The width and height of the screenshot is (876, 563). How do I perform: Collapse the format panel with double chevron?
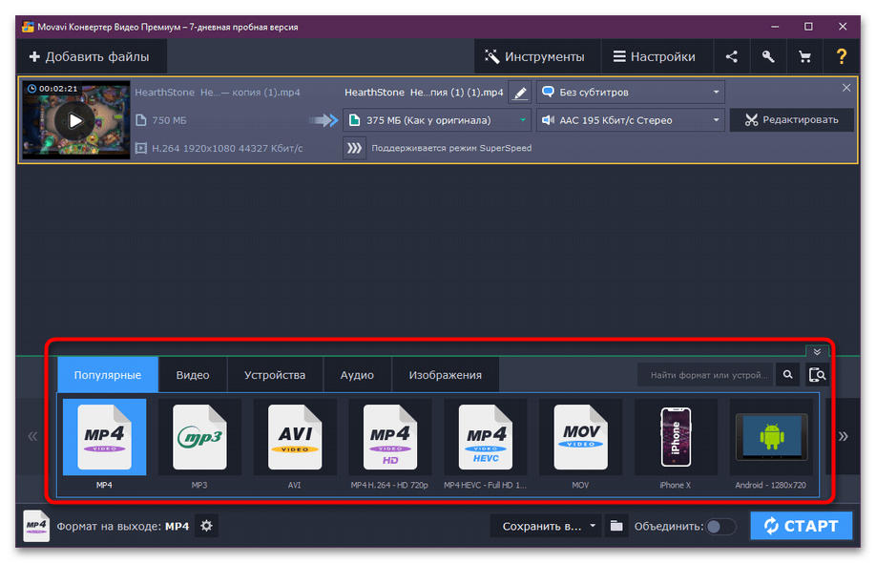coord(817,352)
